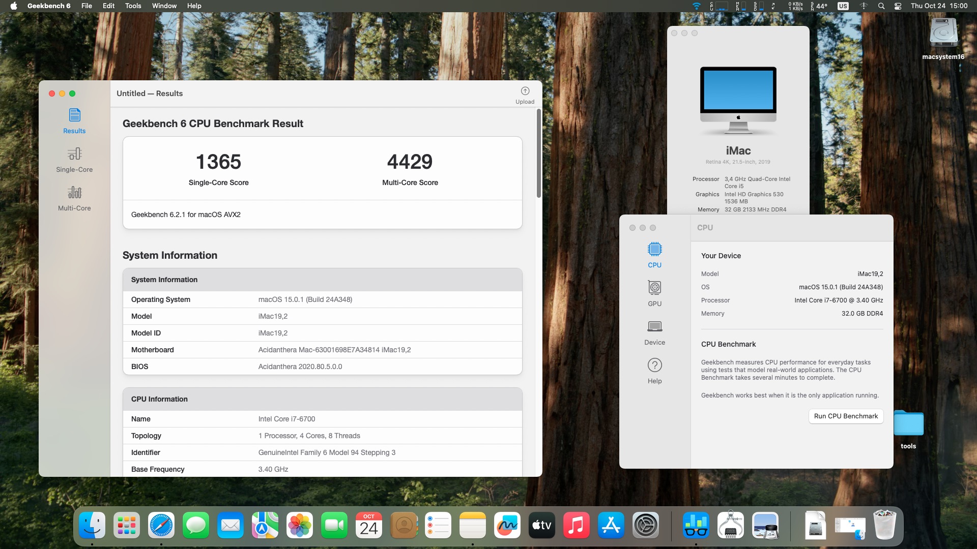The height and width of the screenshot is (549, 977).
Task: Select Device section in Geekbench main window
Action: [x=654, y=332]
